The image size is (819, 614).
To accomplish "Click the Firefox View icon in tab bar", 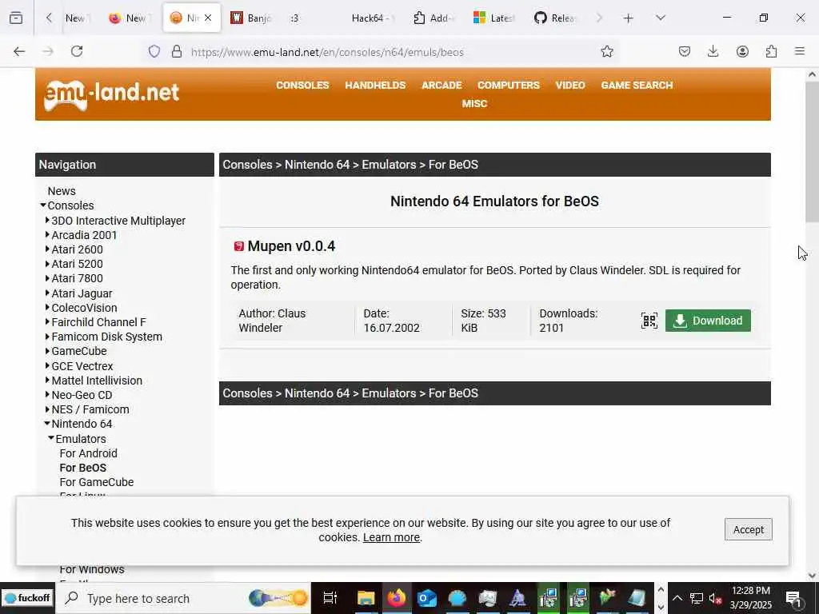I will click(x=16, y=18).
